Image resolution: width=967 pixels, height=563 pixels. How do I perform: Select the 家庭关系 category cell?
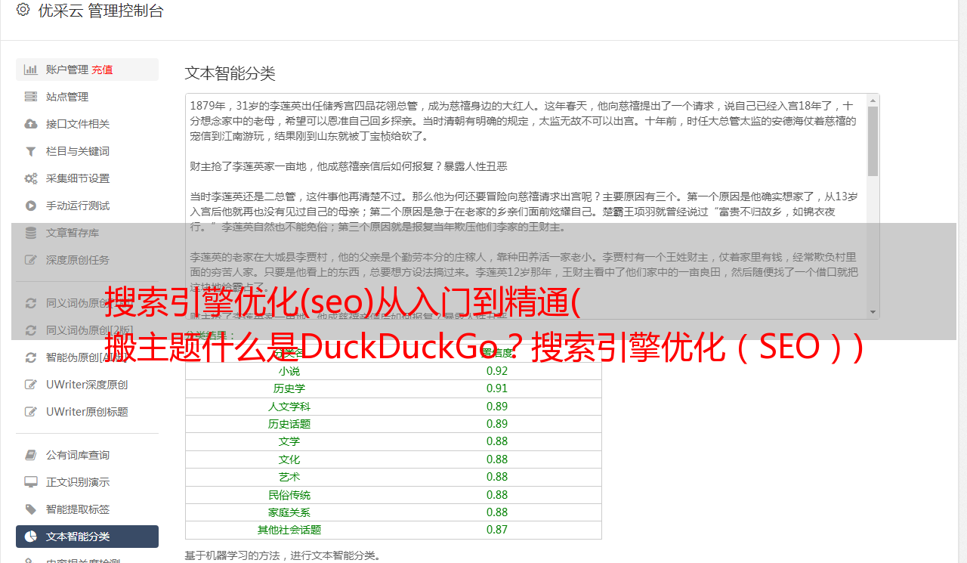[x=289, y=512]
